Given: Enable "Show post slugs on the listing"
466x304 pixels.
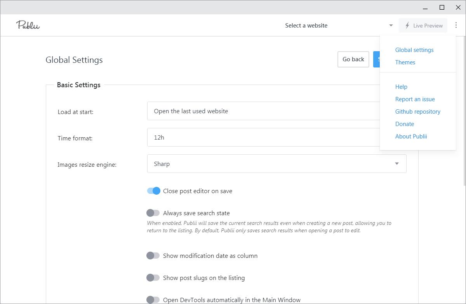Looking at the screenshot, I should [x=153, y=278].
